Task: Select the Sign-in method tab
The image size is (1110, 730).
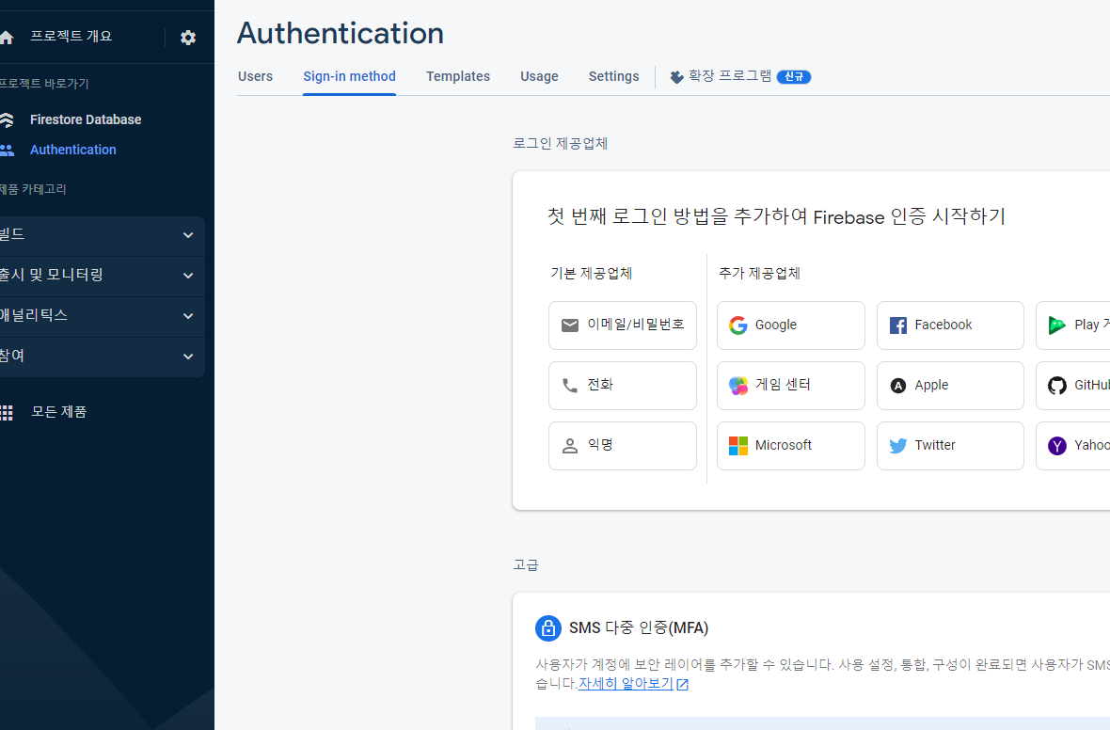Action: [x=350, y=76]
